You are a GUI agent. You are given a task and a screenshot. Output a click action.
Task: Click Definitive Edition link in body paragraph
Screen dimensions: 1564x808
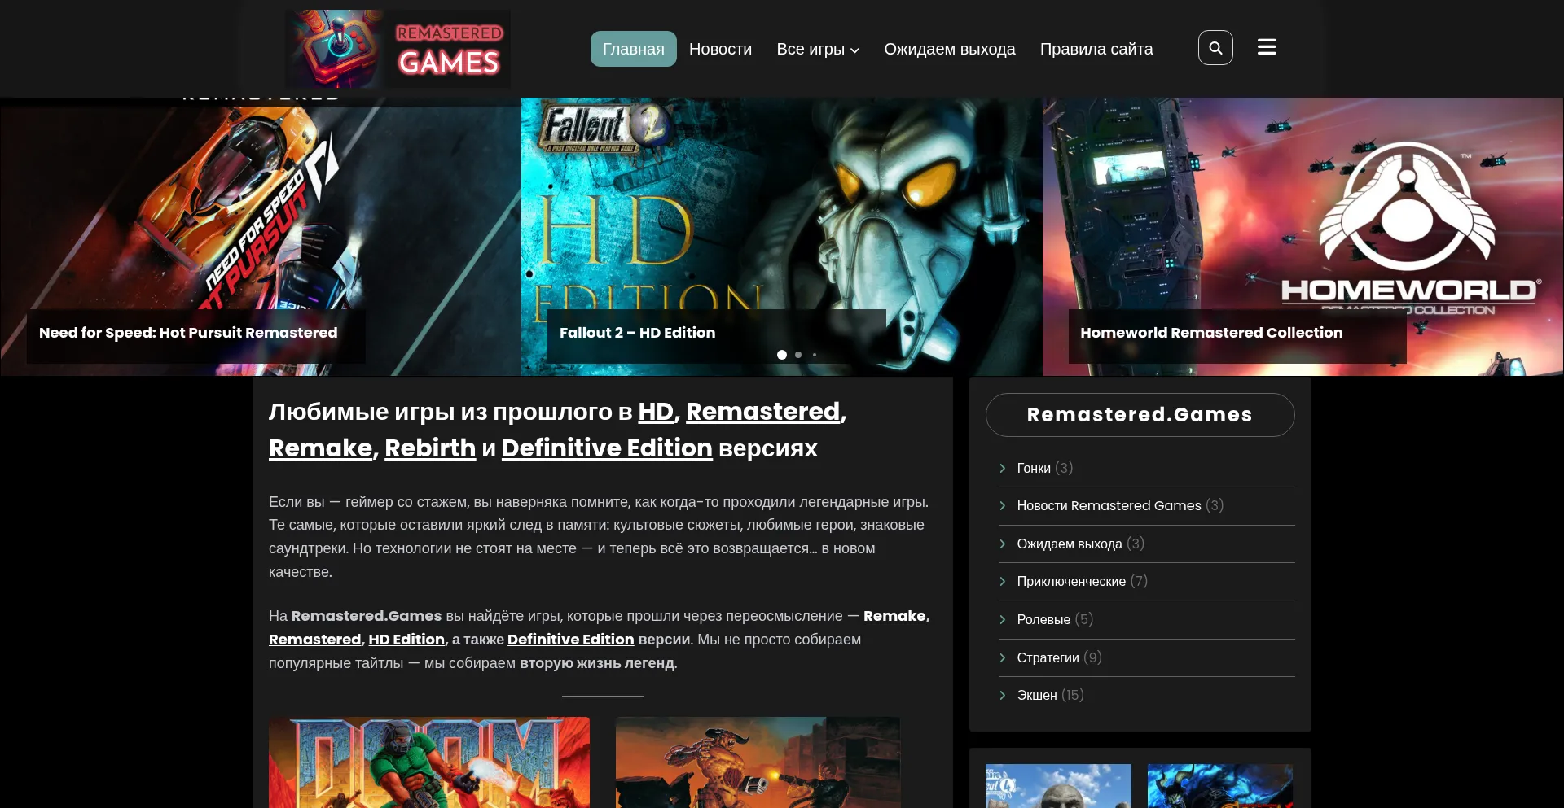(571, 640)
